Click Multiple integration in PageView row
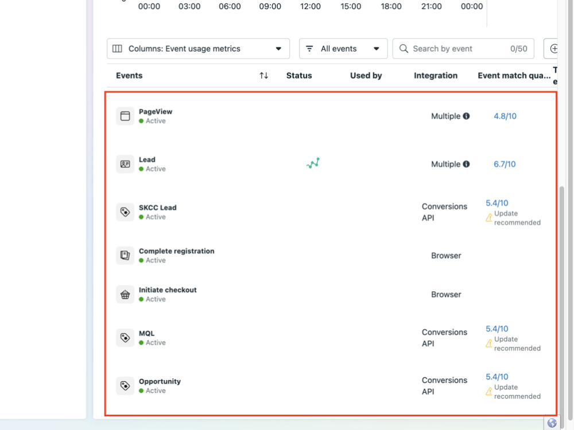This screenshot has height=430, width=574. [445, 116]
